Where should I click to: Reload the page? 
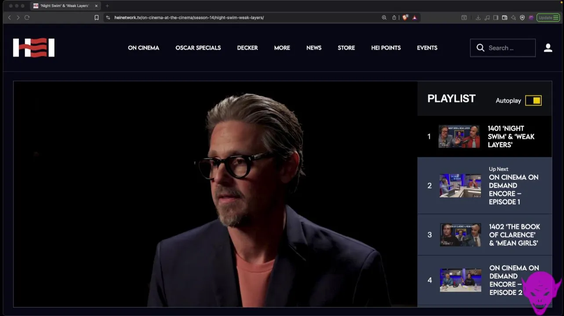pos(27,18)
